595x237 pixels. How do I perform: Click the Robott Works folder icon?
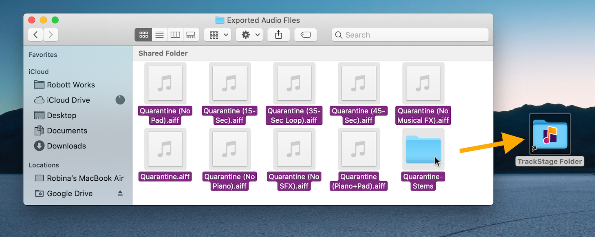coord(39,84)
